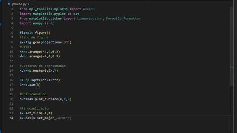Viewport: 237px width, 133px height.
Task: Click "projection='3d'" argument on line 8
Action: [x=55, y=42]
